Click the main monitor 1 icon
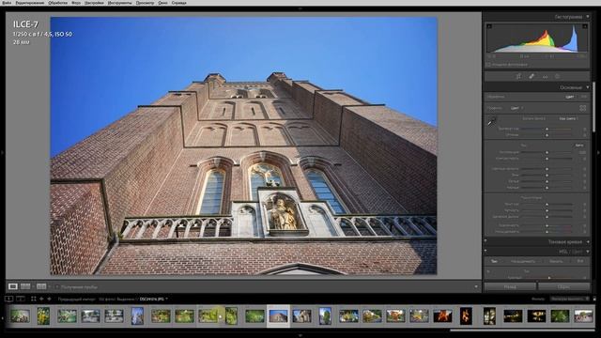Screen dimensions: 601x338 (x=8, y=299)
